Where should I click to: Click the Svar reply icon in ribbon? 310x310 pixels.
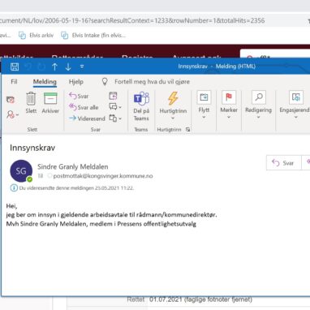[x=79, y=96]
